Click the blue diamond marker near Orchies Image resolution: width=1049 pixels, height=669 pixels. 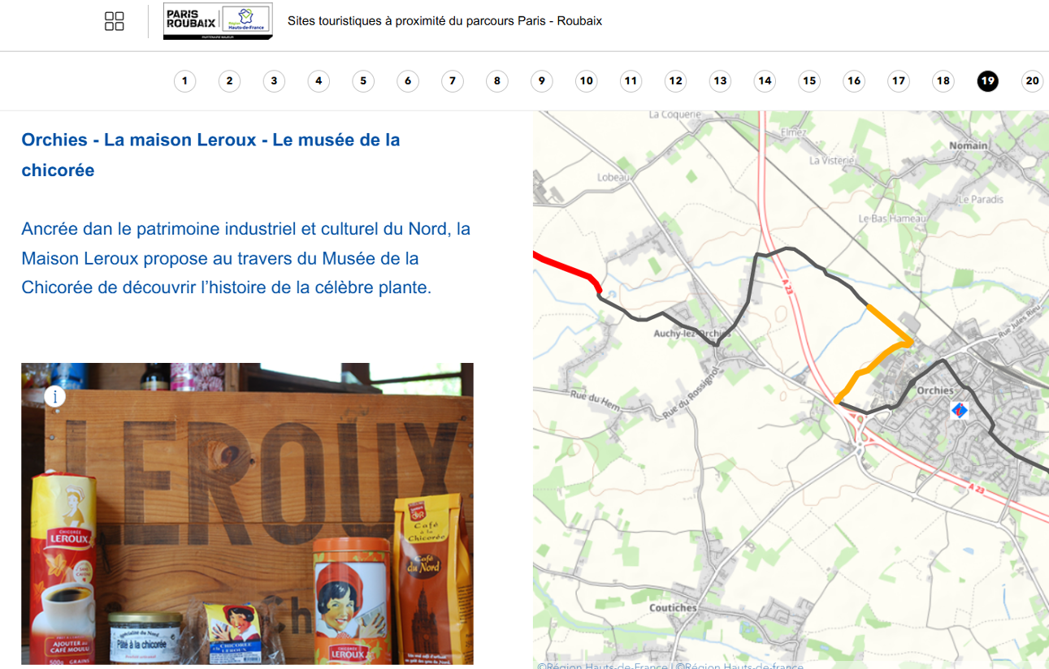[x=960, y=411]
